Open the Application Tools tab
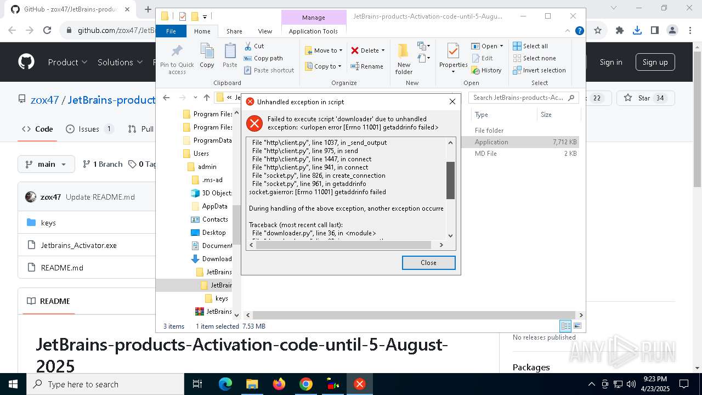This screenshot has width=702, height=395. (313, 31)
